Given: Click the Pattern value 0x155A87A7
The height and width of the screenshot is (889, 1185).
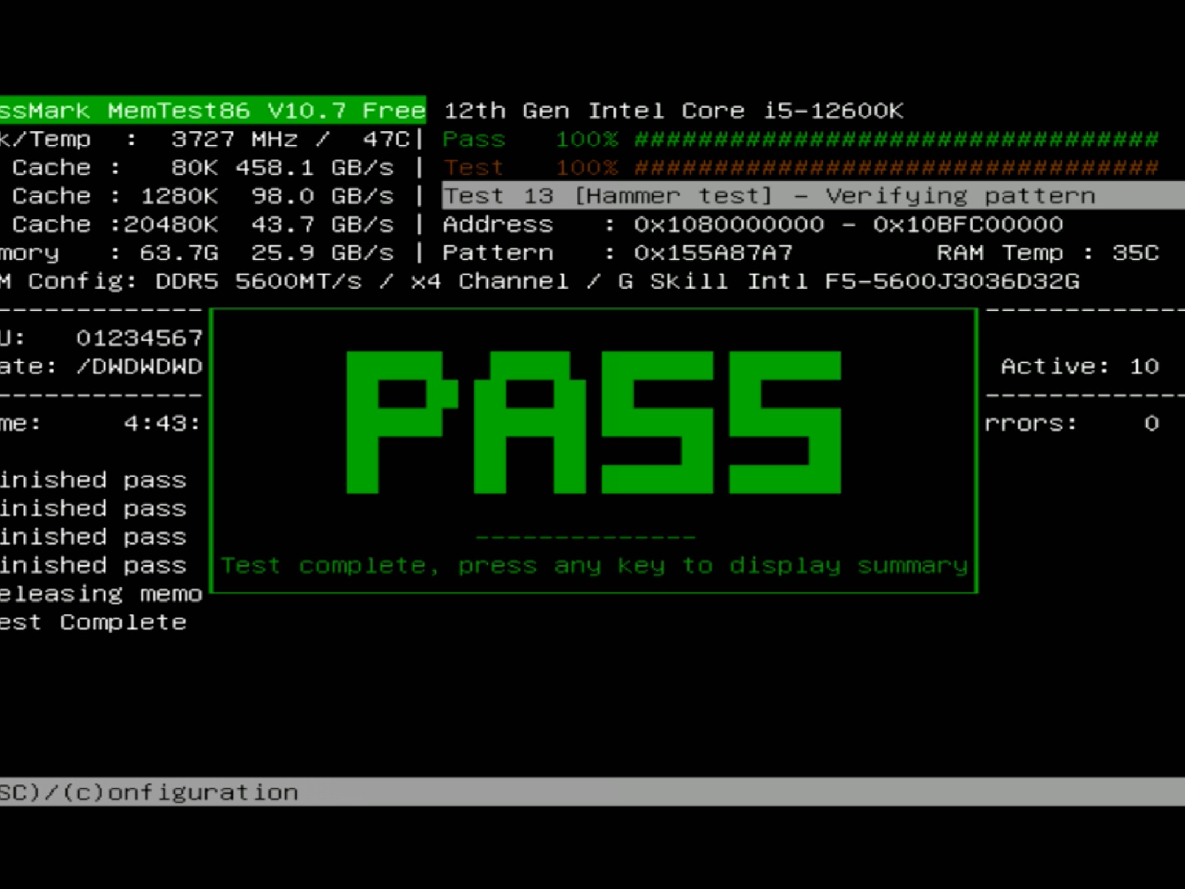Looking at the screenshot, I should click(712, 253).
